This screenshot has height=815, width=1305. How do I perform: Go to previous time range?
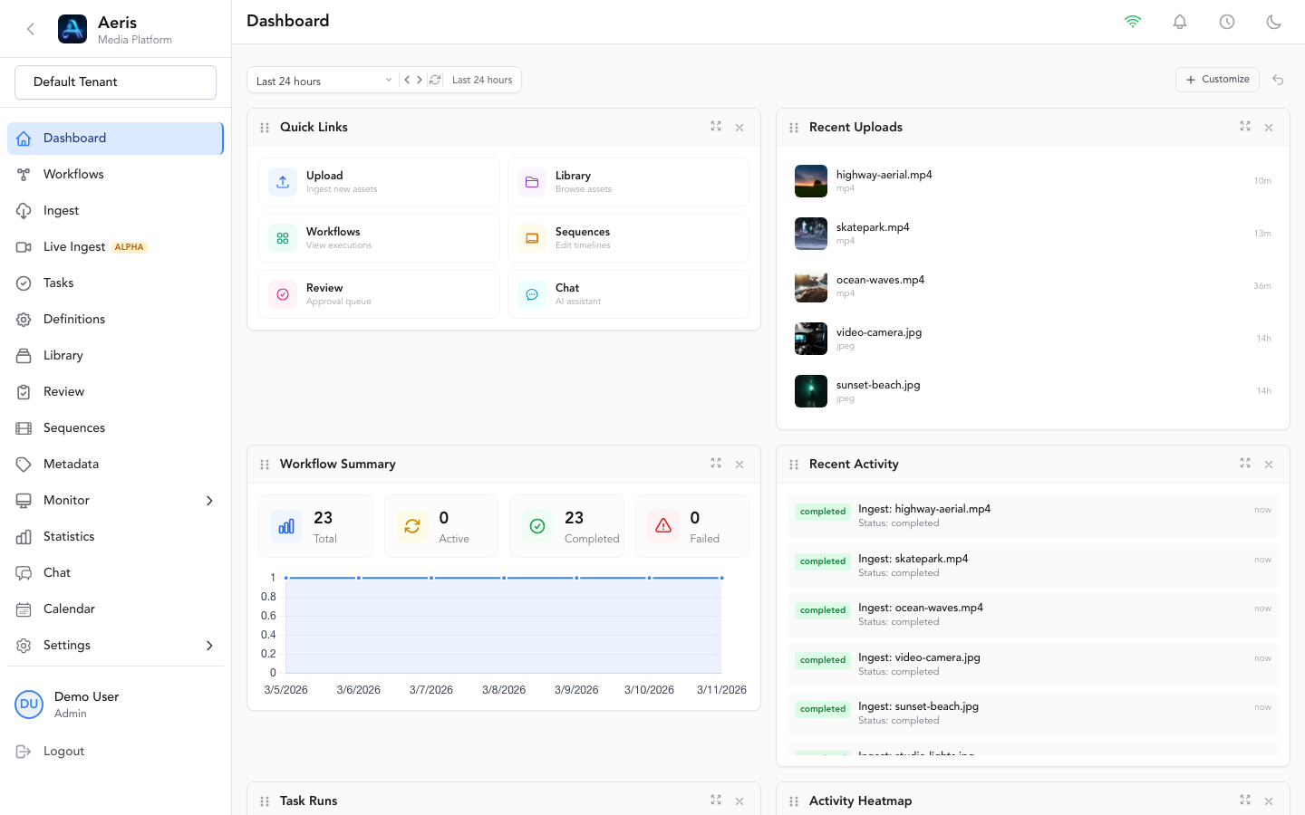[x=407, y=80]
